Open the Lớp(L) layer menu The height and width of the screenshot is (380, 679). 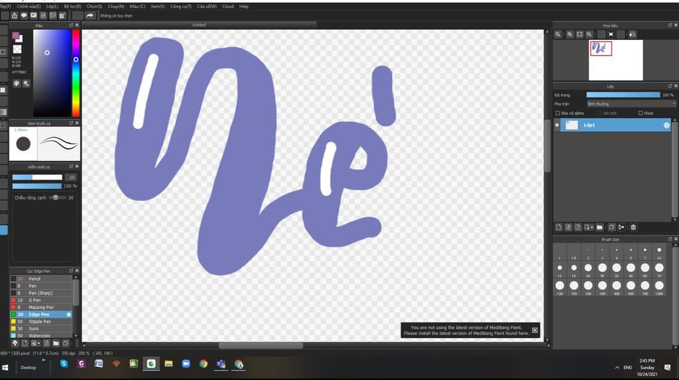[x=52, y=7]
